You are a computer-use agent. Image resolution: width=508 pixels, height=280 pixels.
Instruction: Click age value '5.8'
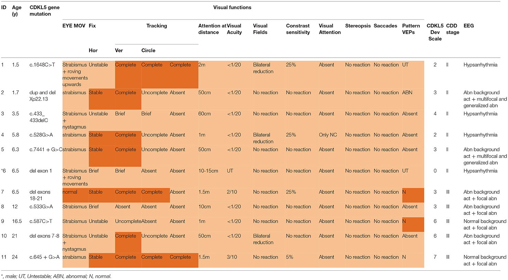point(15,135)
